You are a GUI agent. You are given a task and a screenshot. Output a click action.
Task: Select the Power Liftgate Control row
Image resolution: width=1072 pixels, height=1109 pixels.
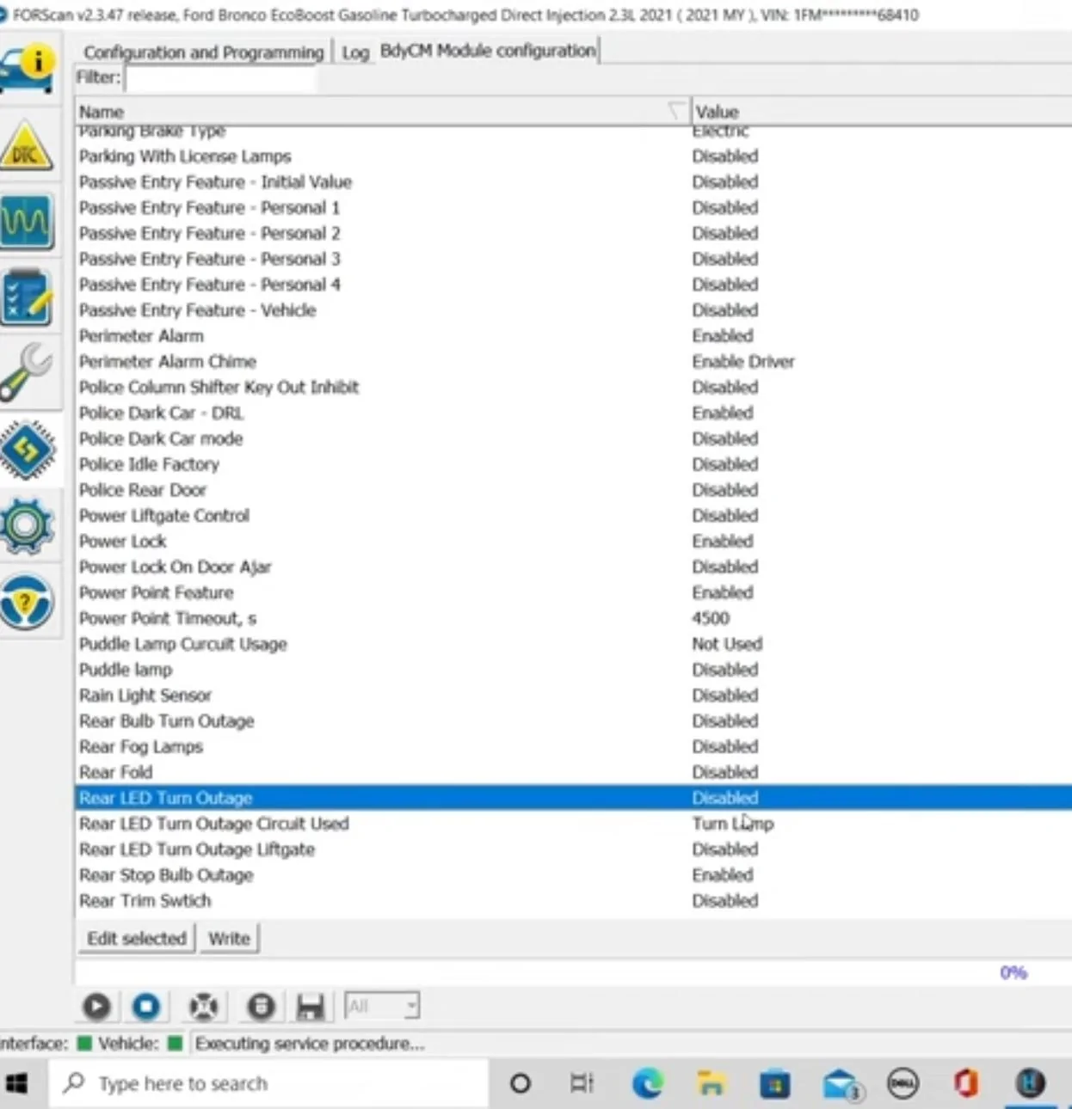tap(574, 516)
